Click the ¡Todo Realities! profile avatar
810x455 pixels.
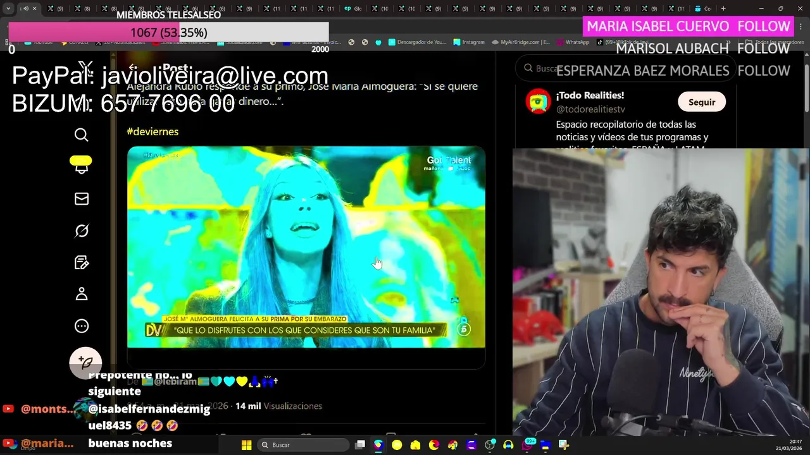[x=539, y=102]
